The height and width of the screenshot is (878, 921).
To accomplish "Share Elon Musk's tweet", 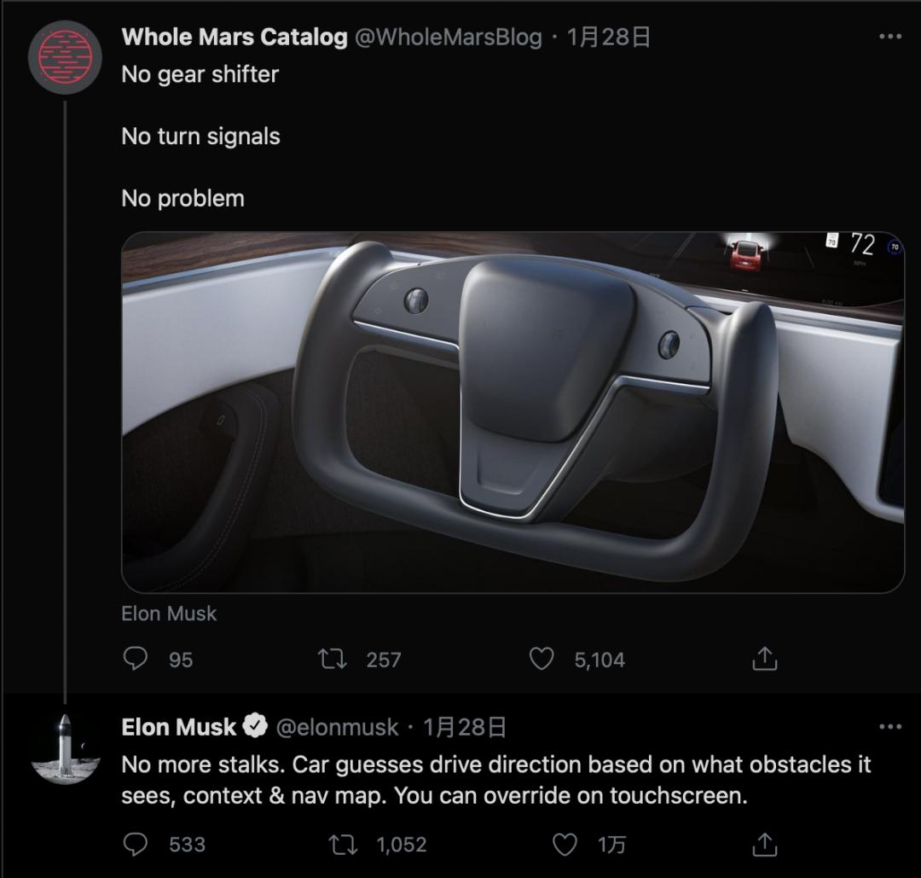I will pyautogui.click(x=765, y=844).
